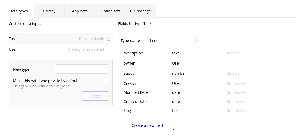This screenshot has width=296, height=139.
Task: Click the Privacy rules applied label for User
Action: pyautogui.click(x=86, y=49)
